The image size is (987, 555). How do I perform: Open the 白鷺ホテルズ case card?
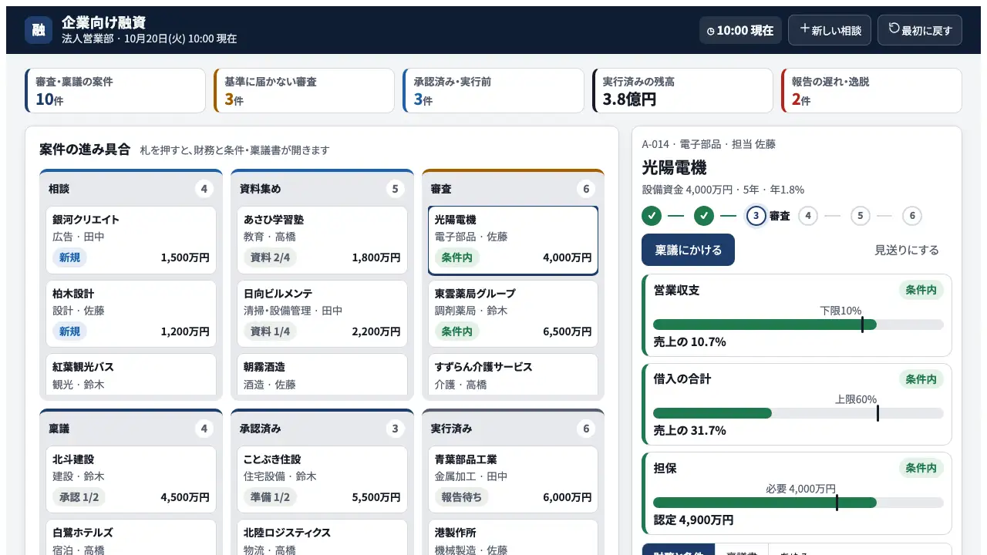(x=131, y=537)
